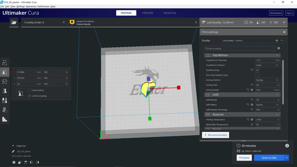Open Top/Bottom Pattern dropdown
This screenshot has width=297, height=167.
click(x=267, y=65)
